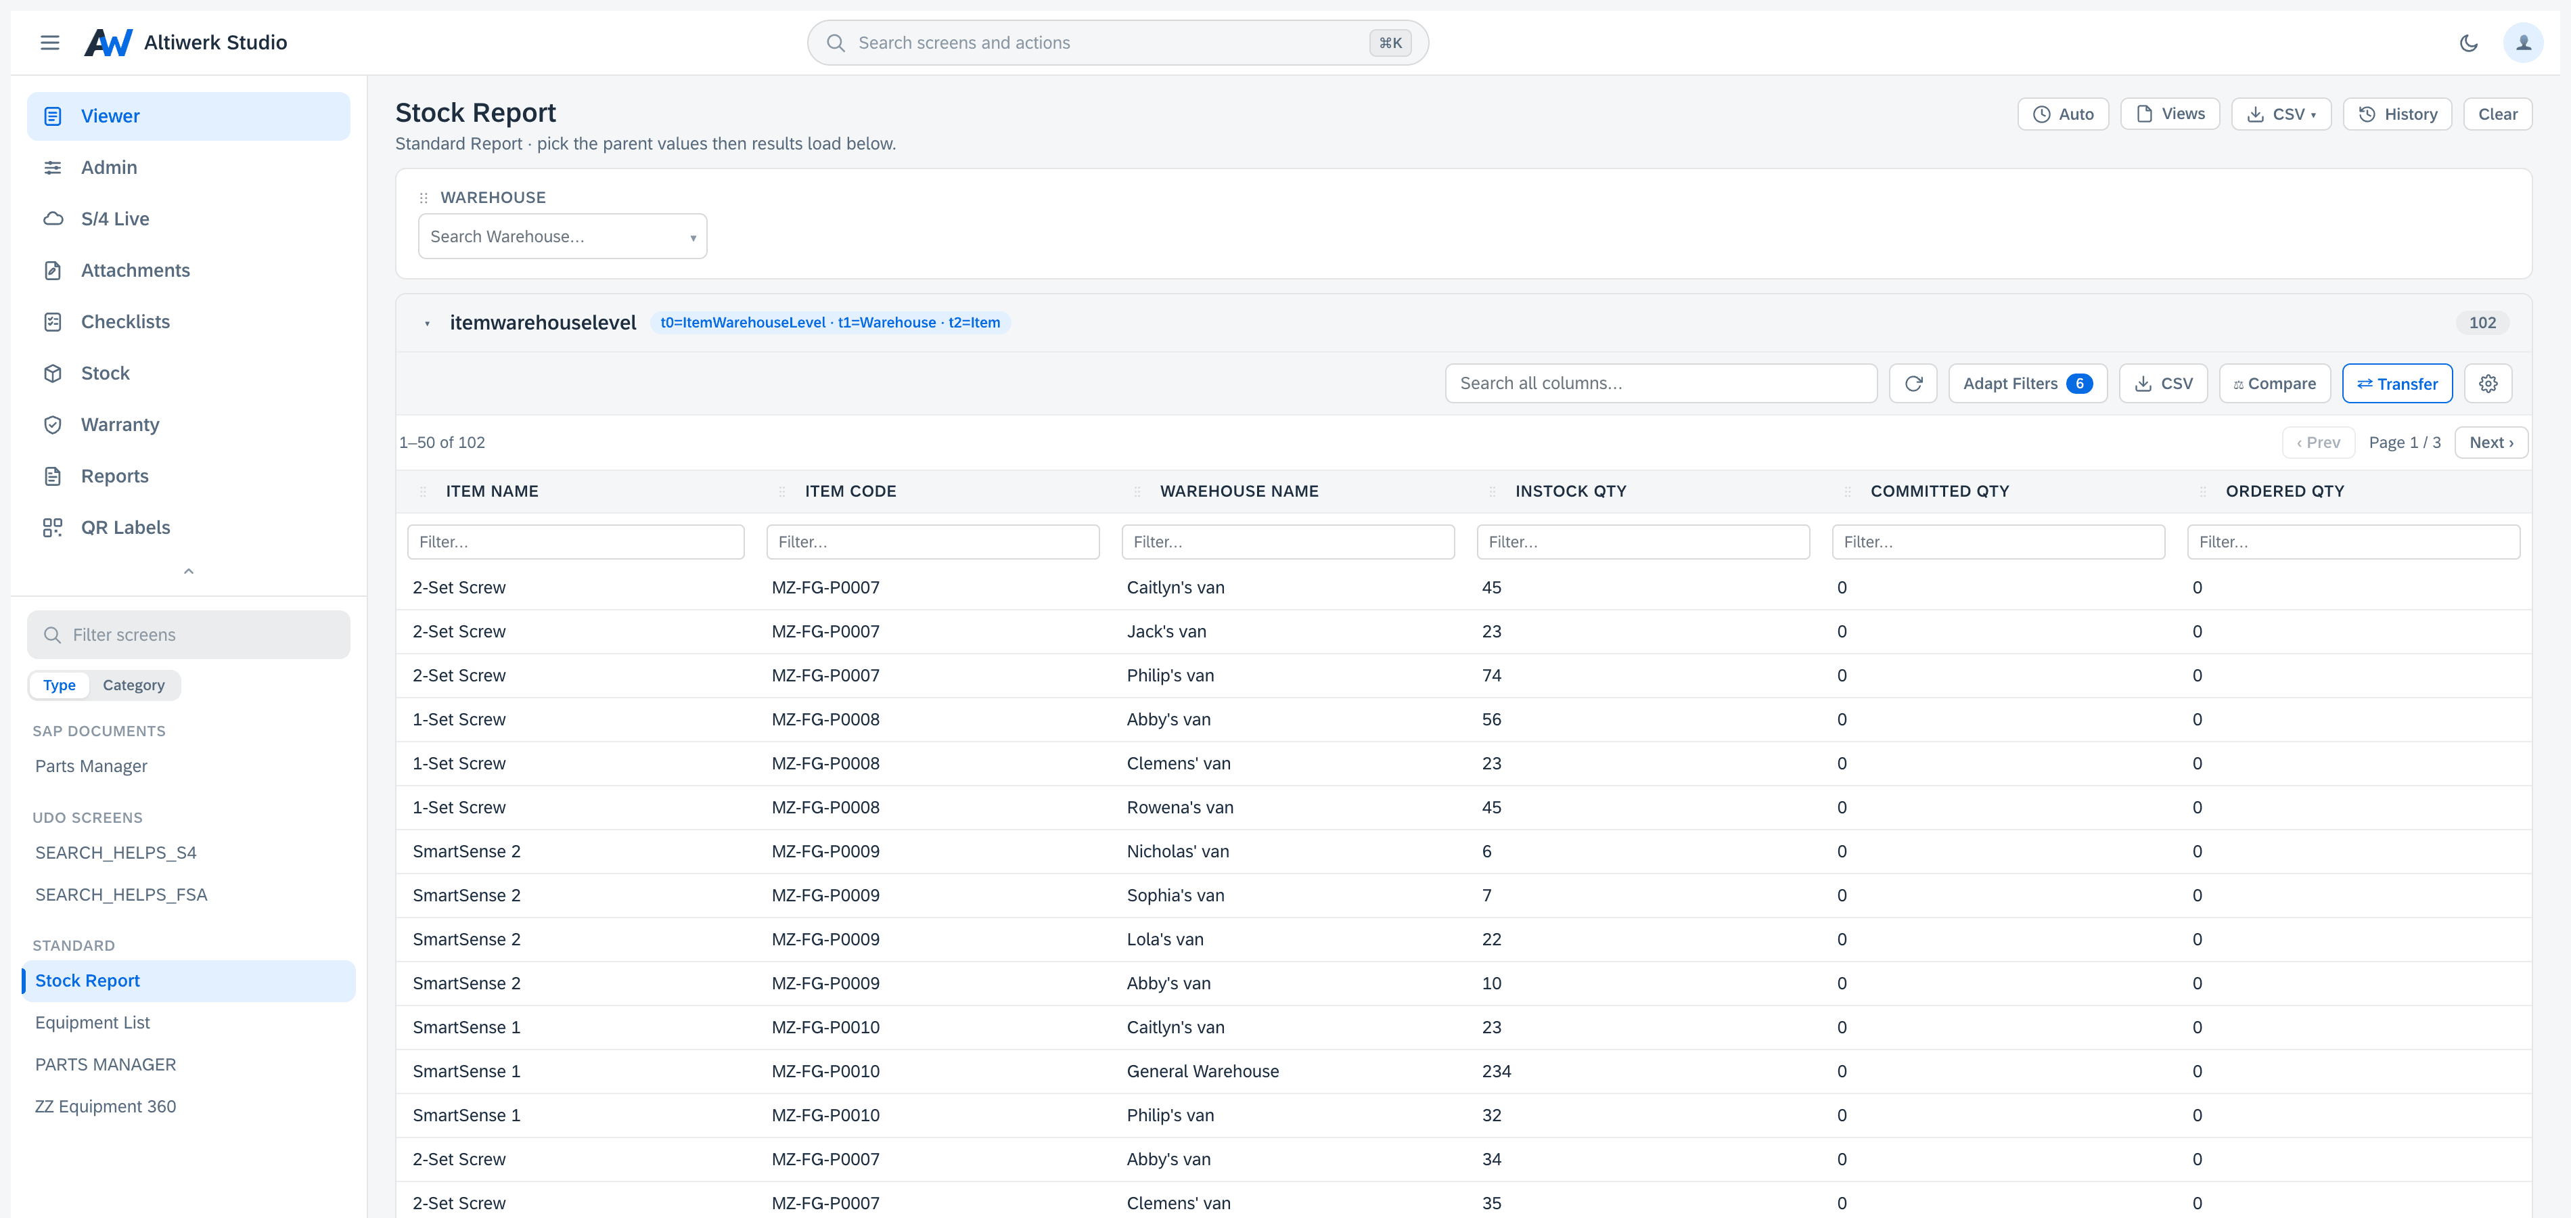Grab the WAREHOUSE NAME column drag handle
2571x1218 pixels.
click(1138, 491)
